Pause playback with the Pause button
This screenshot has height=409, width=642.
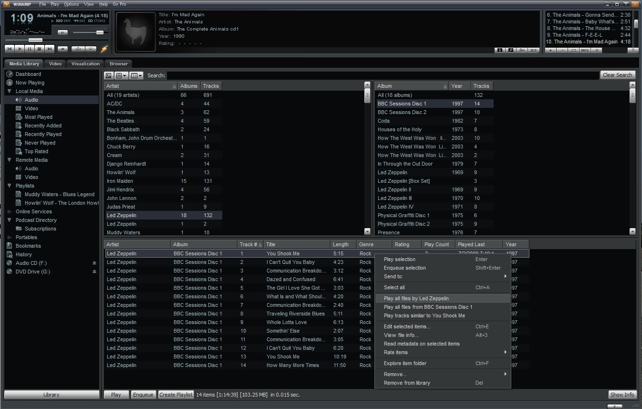pyautogui.click(x=30, y=49)
